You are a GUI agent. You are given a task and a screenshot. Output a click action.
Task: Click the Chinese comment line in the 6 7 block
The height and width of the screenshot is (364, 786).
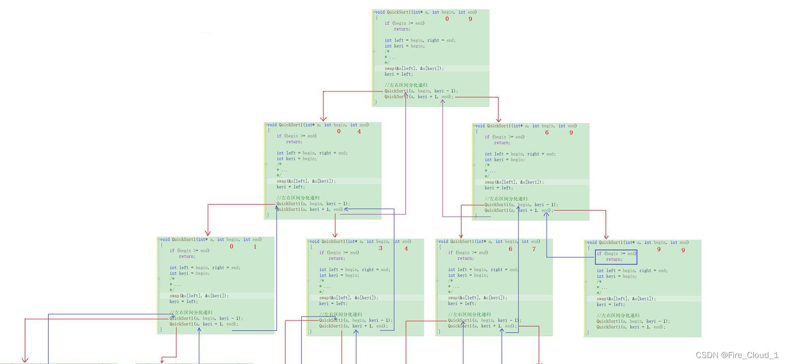tap(469, 315)
